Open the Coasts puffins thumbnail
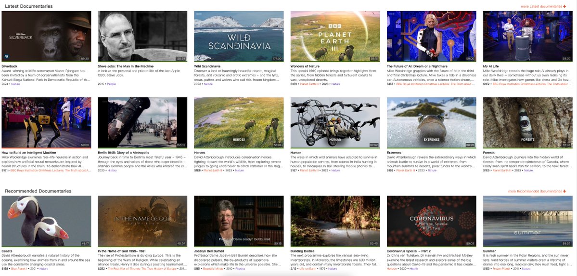Image resolution: width=577 pixels, height=276 pixels. (x=46, y=221)
